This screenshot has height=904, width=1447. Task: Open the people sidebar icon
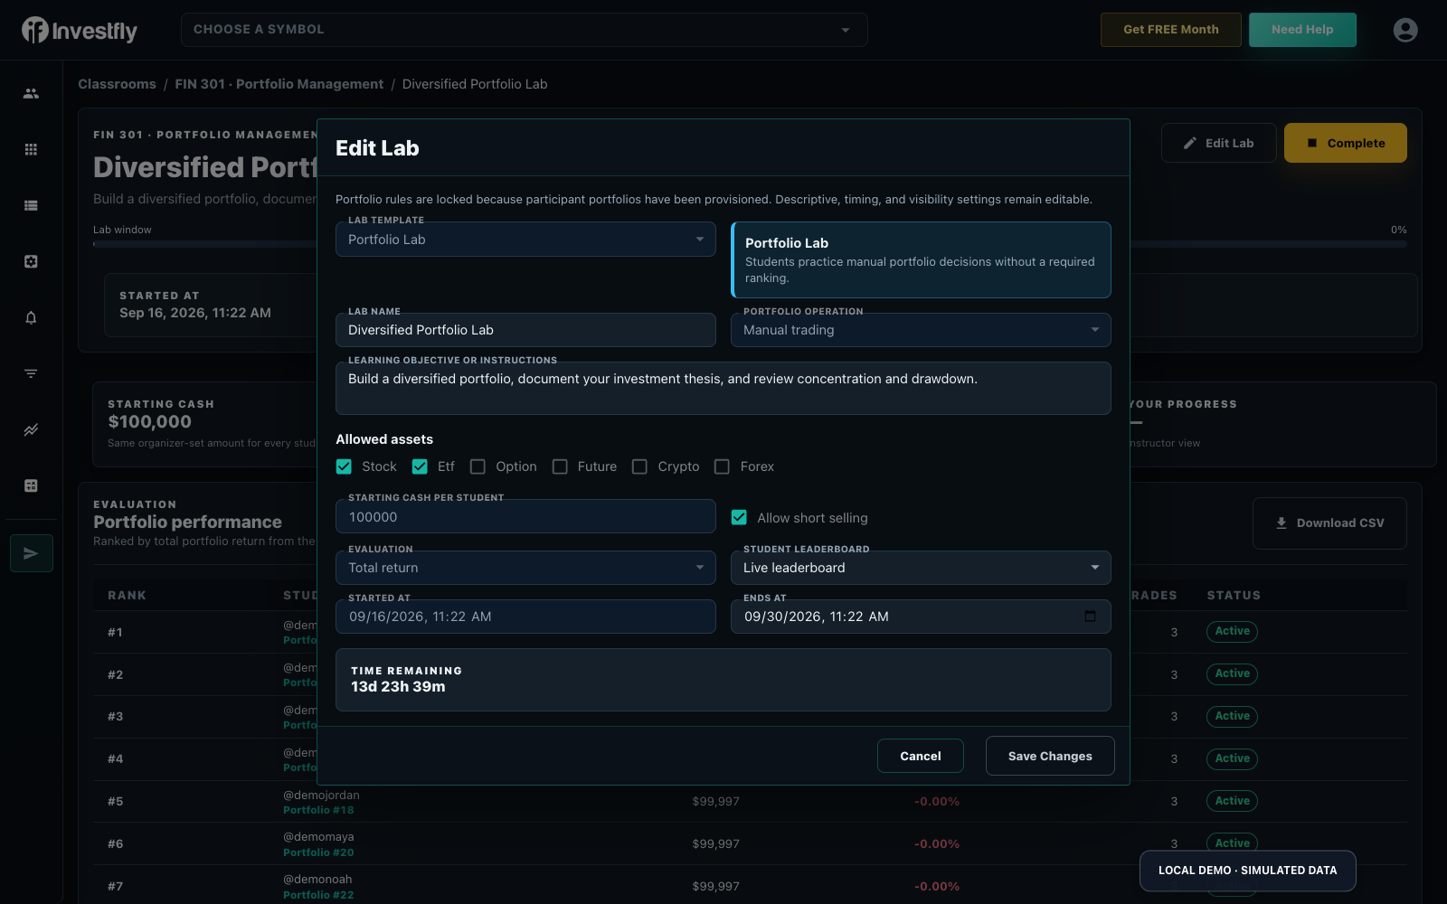[31, 93]
